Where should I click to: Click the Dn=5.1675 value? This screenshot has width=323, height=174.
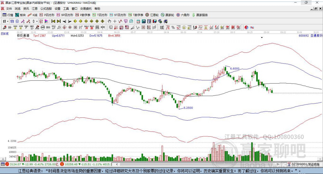coord(96,35)
